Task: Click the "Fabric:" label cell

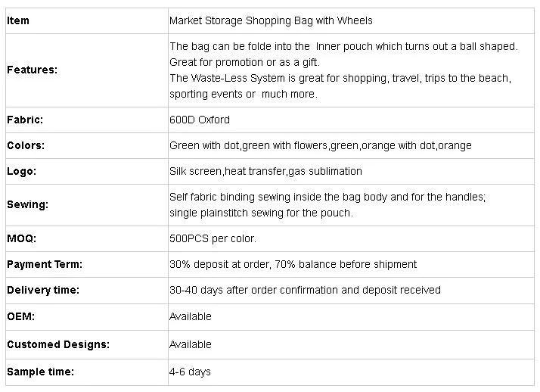Action: [x=25, y=120]
